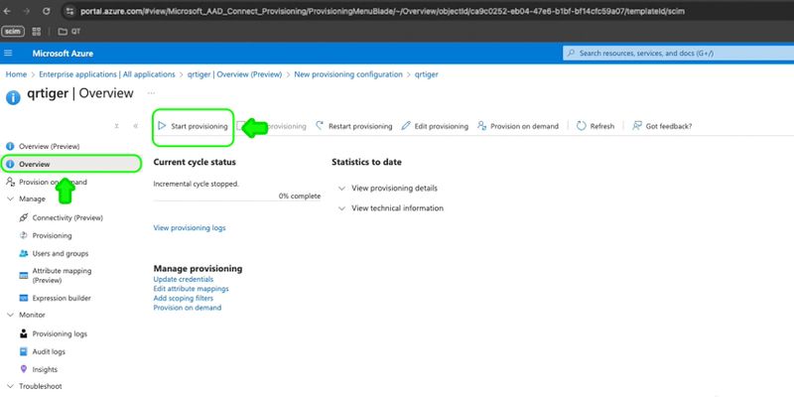Image resolution: width=794 pixels, height=397 pixels.
Task: Click Edit provisioning in the toolbar
Action: 441,126
